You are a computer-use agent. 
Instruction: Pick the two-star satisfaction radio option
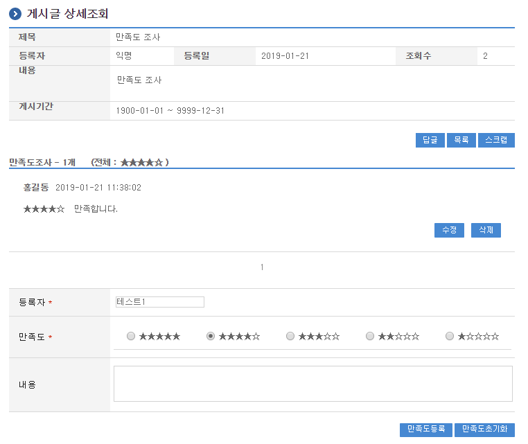[x=370, y=337]
